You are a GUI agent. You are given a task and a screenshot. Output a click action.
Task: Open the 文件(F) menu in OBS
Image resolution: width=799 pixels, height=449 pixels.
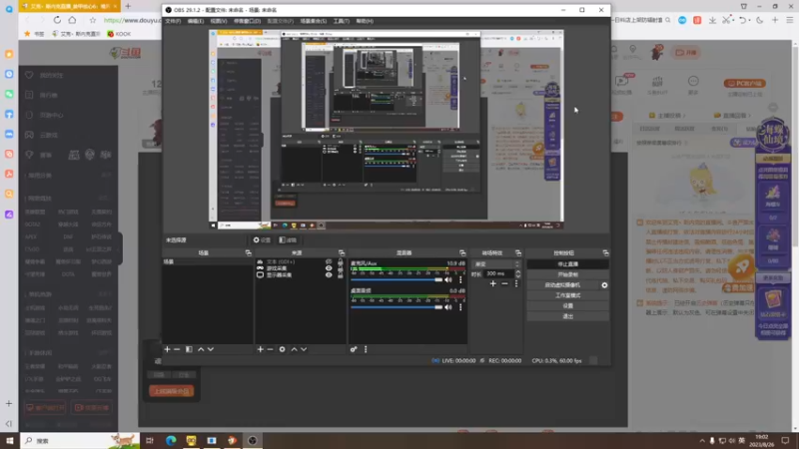[173, 21]
